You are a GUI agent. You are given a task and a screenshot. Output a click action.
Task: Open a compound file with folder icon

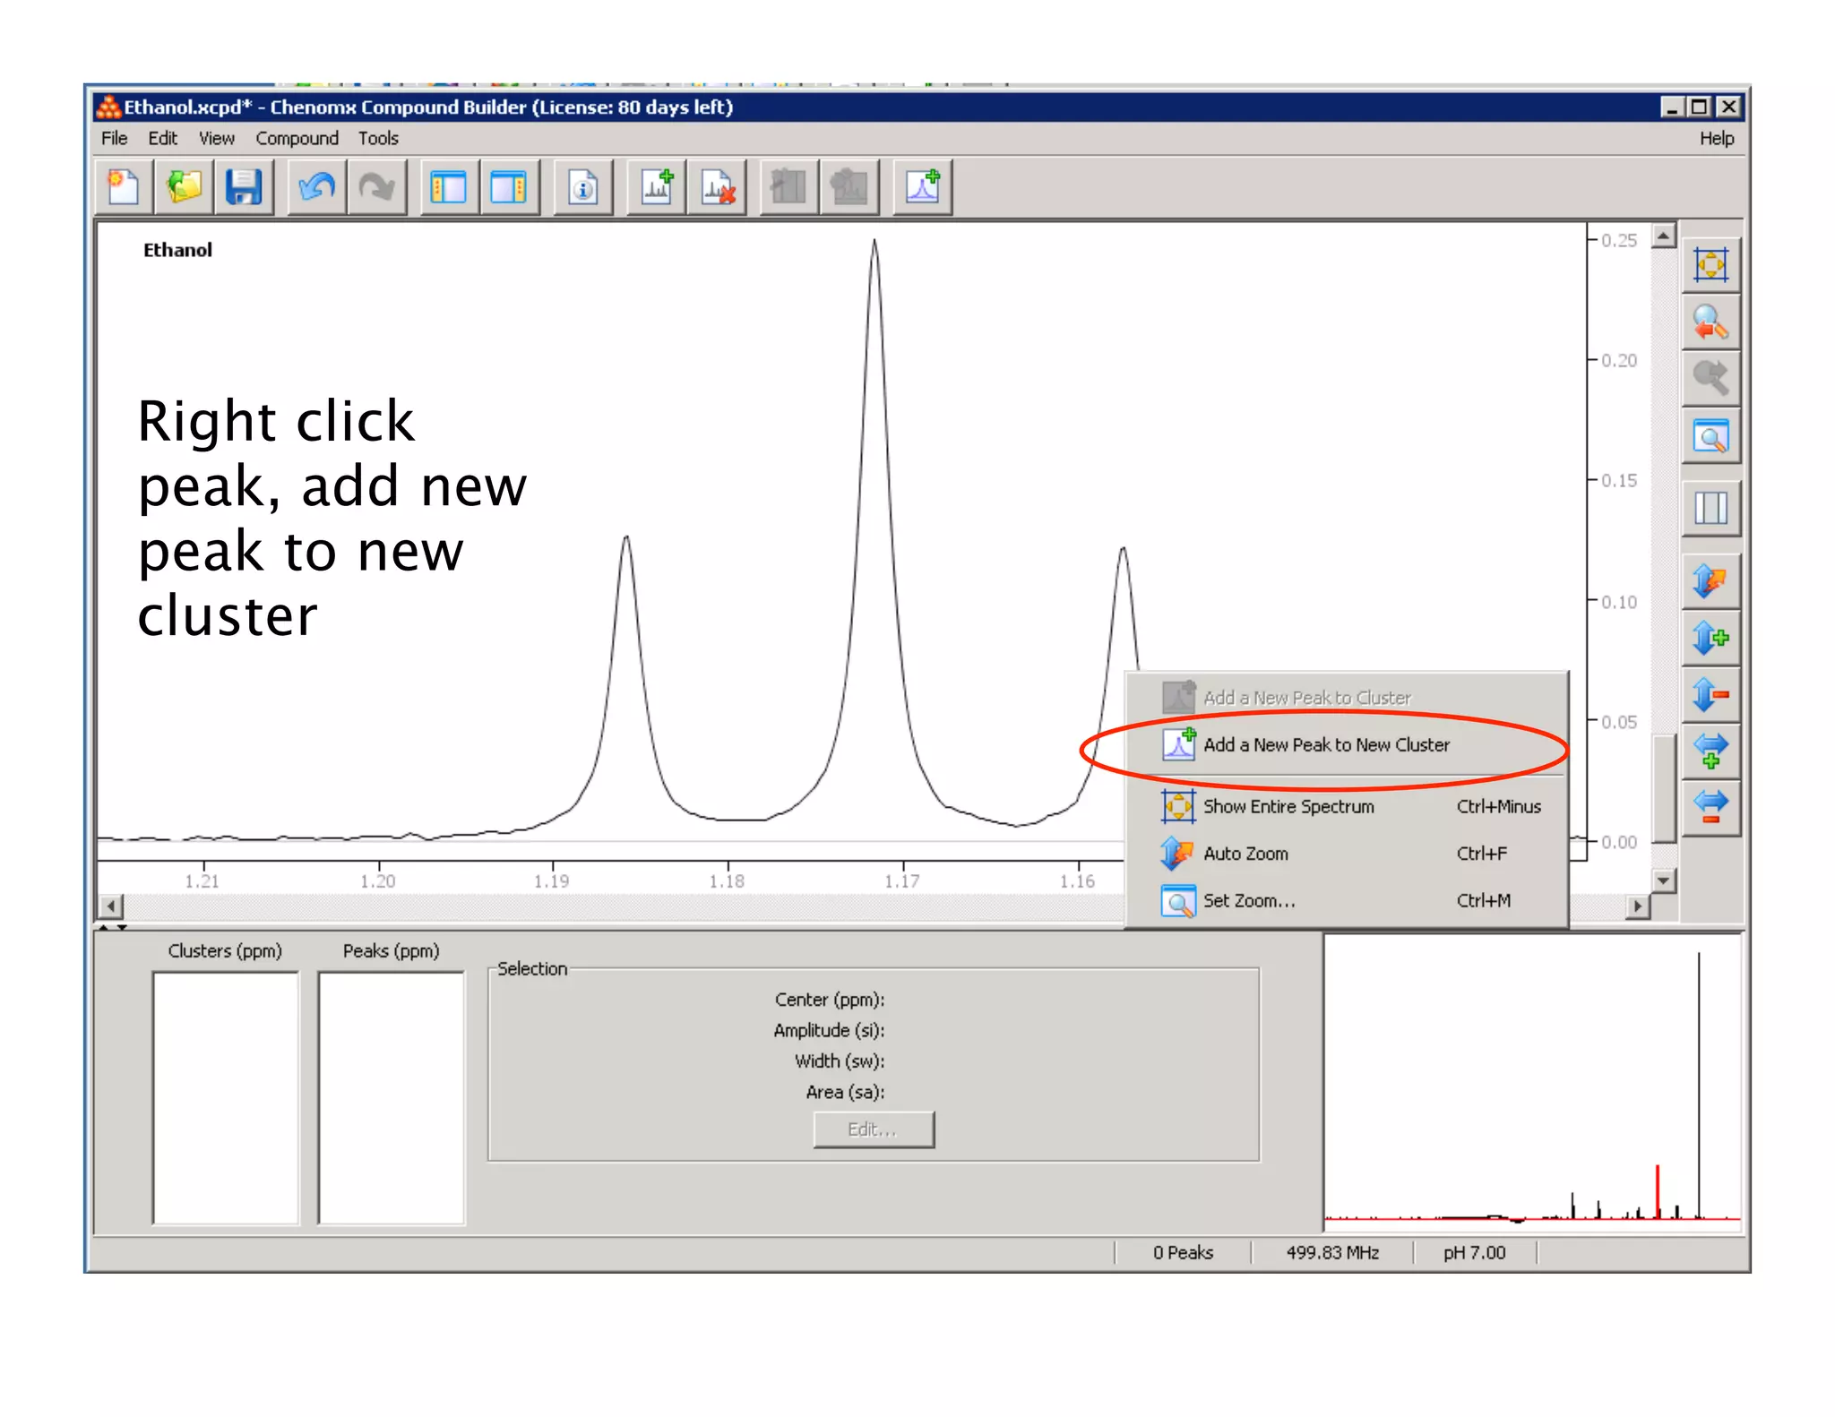pos(184,187)
